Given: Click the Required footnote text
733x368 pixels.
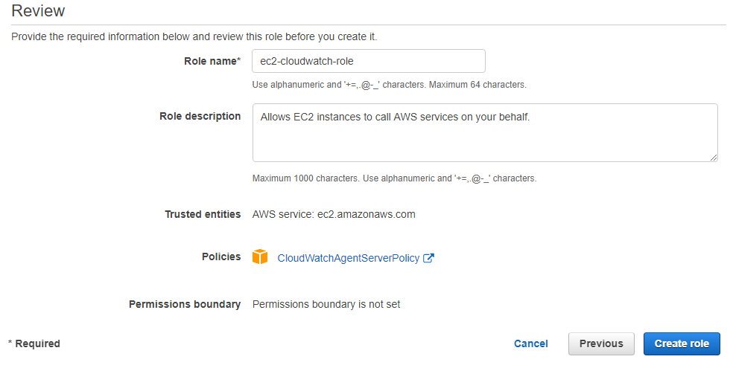Looking at the screenshot, I should point(34,343).
